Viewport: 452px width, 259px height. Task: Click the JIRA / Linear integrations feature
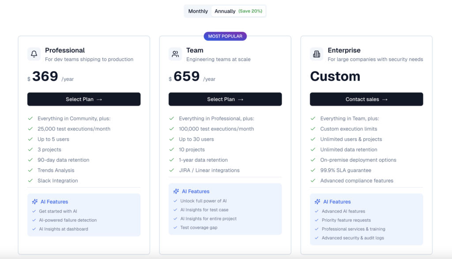209,170
